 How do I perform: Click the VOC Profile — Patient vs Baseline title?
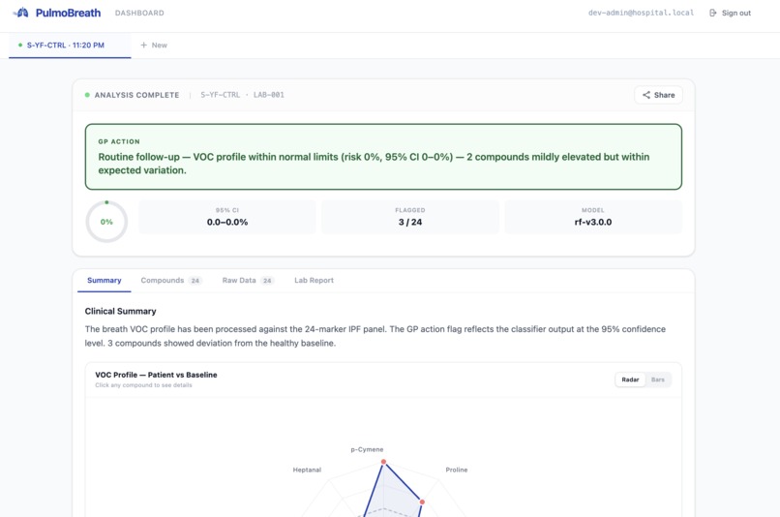point(156,375)
